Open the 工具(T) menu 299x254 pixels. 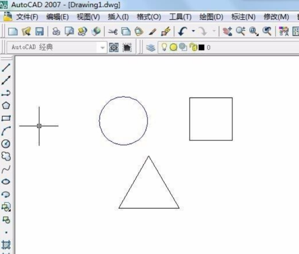click(x=180, y=17)
